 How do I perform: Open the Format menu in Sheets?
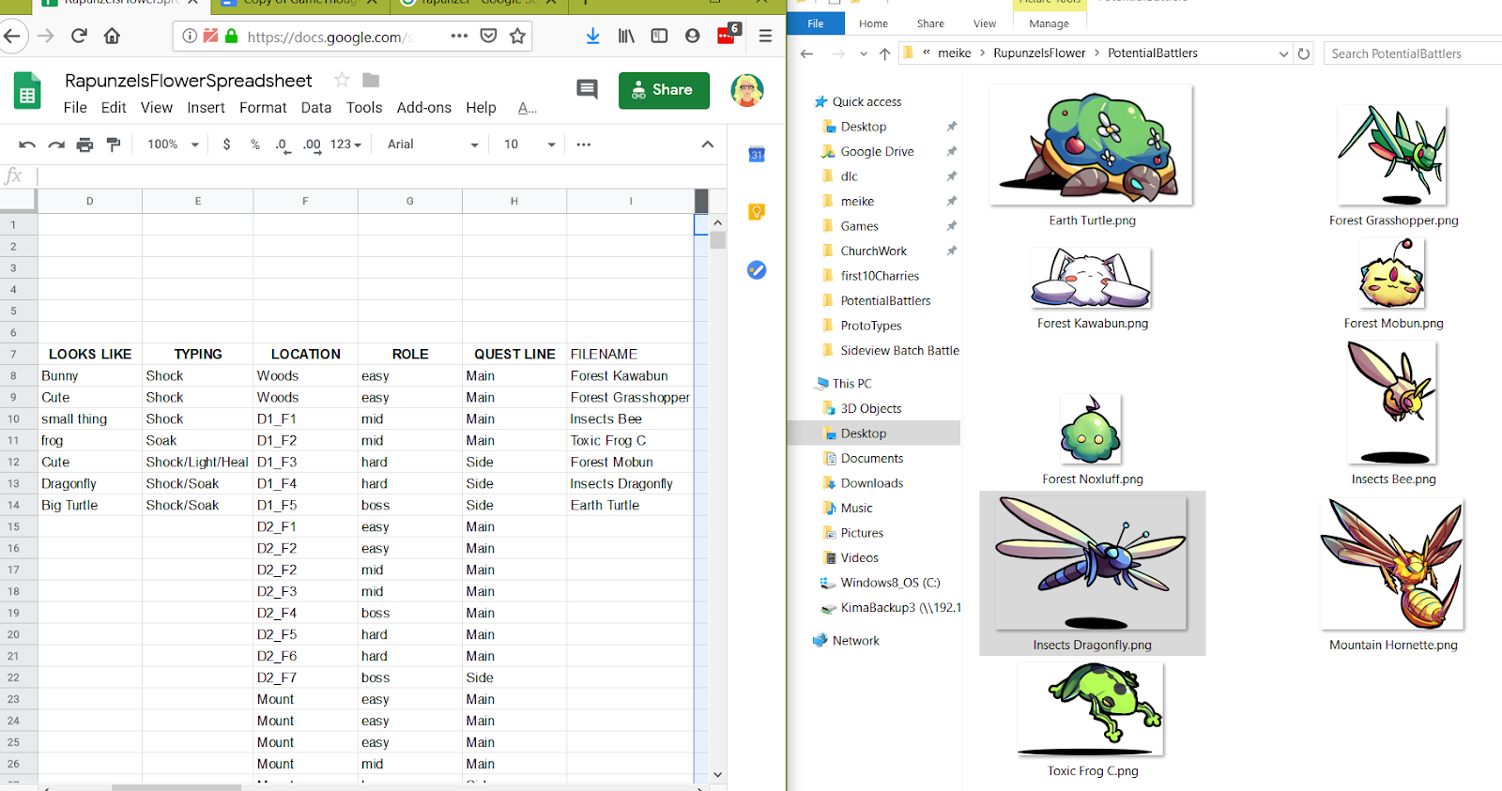tap(263, 108)
